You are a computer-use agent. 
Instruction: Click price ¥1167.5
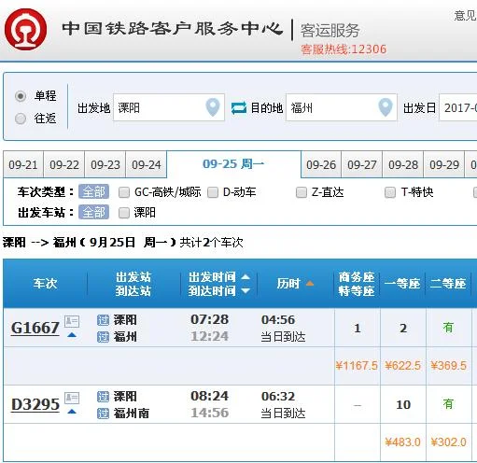click(x=357, y=365)
